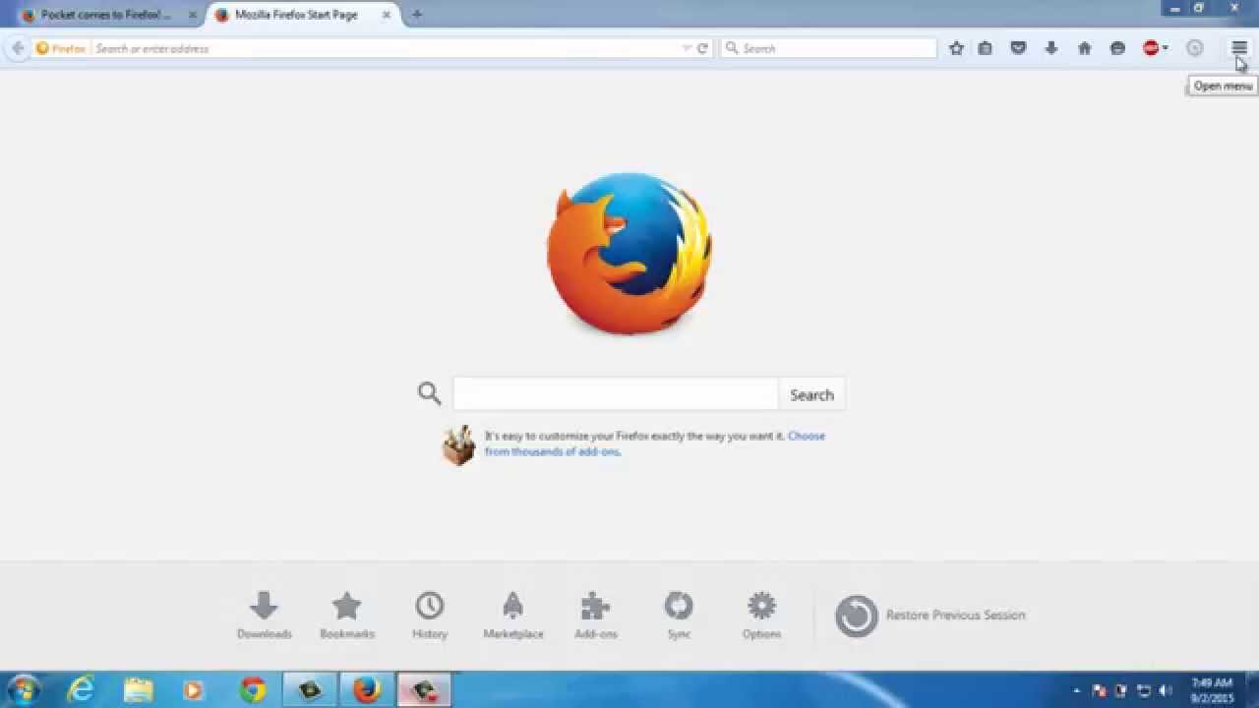Open the Windows Start menu
Image resolution: width=1259 pixels, height=708 pixels.
coord(24,690)
